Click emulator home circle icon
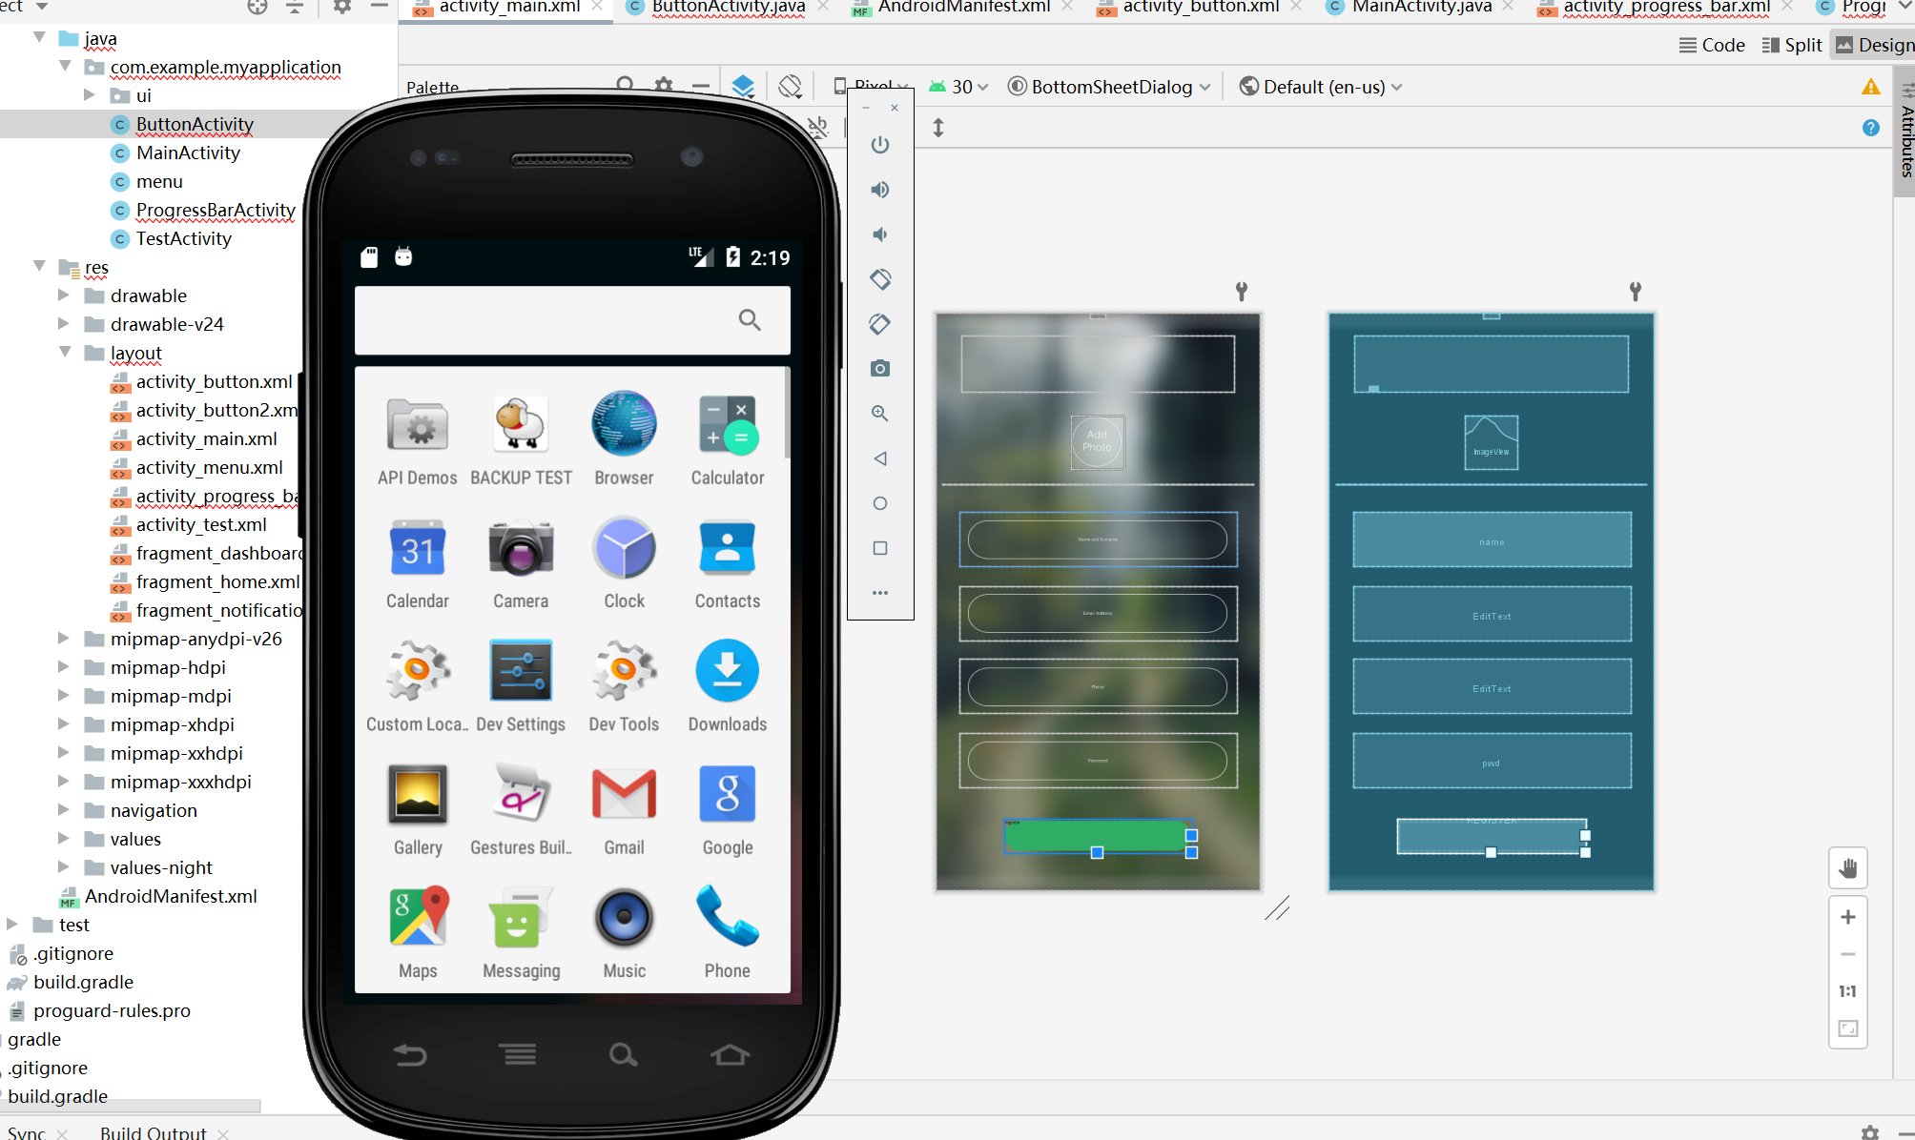The image size is (1915, 1140). click(x=880, y=503)
